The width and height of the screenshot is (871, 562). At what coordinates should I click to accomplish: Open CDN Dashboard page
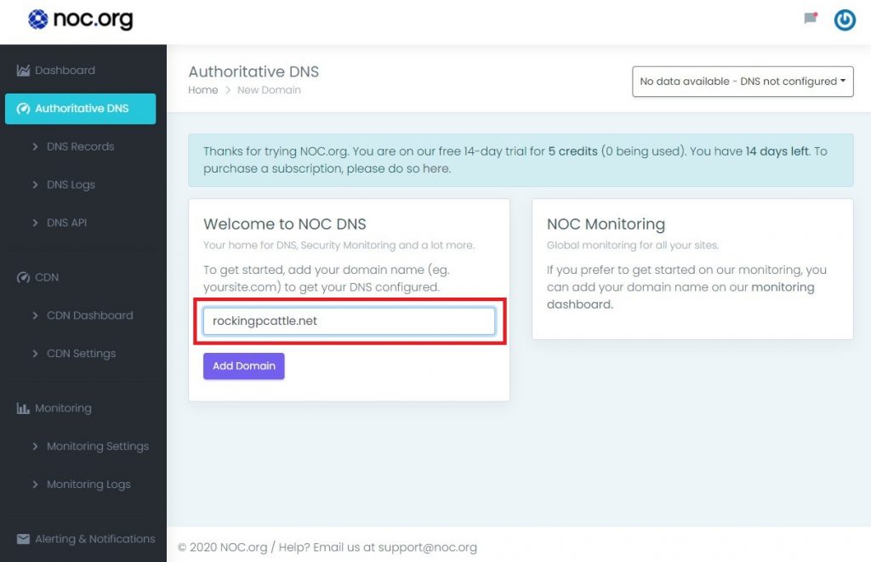[90, 315]
